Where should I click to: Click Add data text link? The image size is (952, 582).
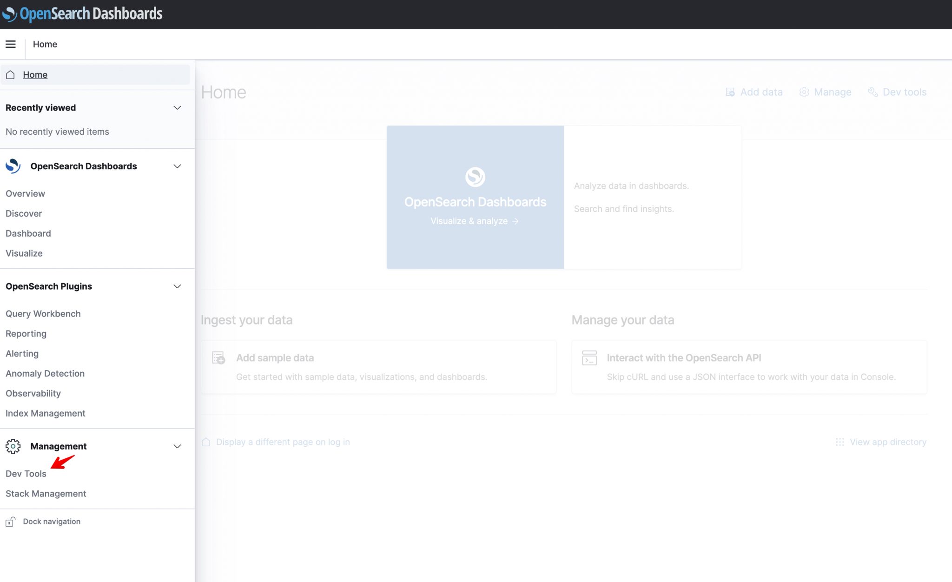point(761,92)
